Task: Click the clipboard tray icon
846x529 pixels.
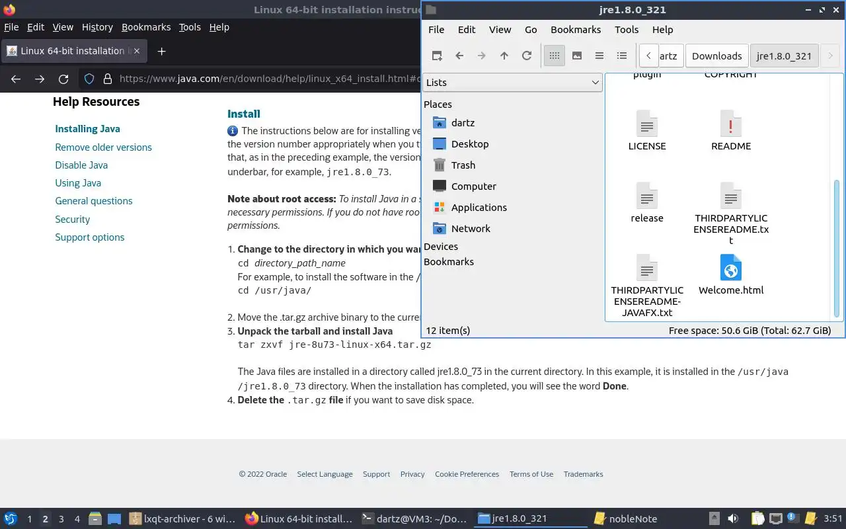Action: (x=757, y=519)
